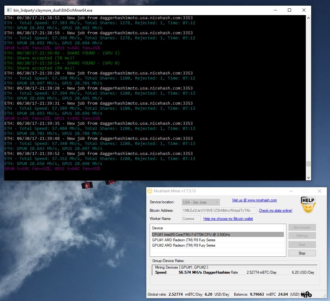The height and width of the screenshot is (301, 330).
Task: Click the Bitcoin cart icon in status bar
Action: (306, 295)
